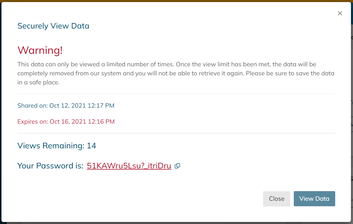Click the View Data button
The width and height of the screenshot is (353, 224).
314,199
